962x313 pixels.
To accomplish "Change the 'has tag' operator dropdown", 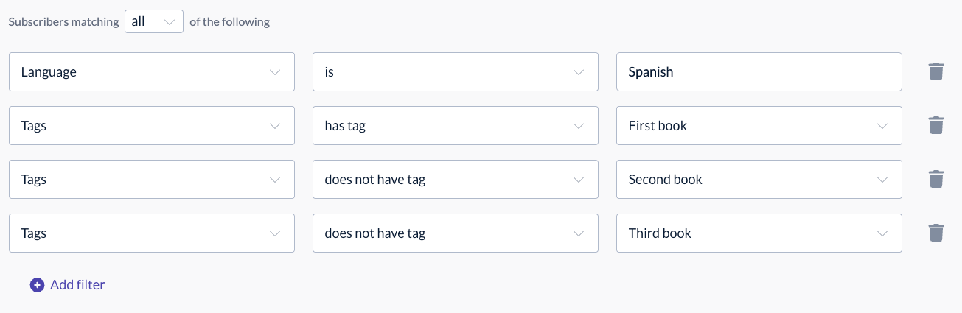I will (455, 125).
